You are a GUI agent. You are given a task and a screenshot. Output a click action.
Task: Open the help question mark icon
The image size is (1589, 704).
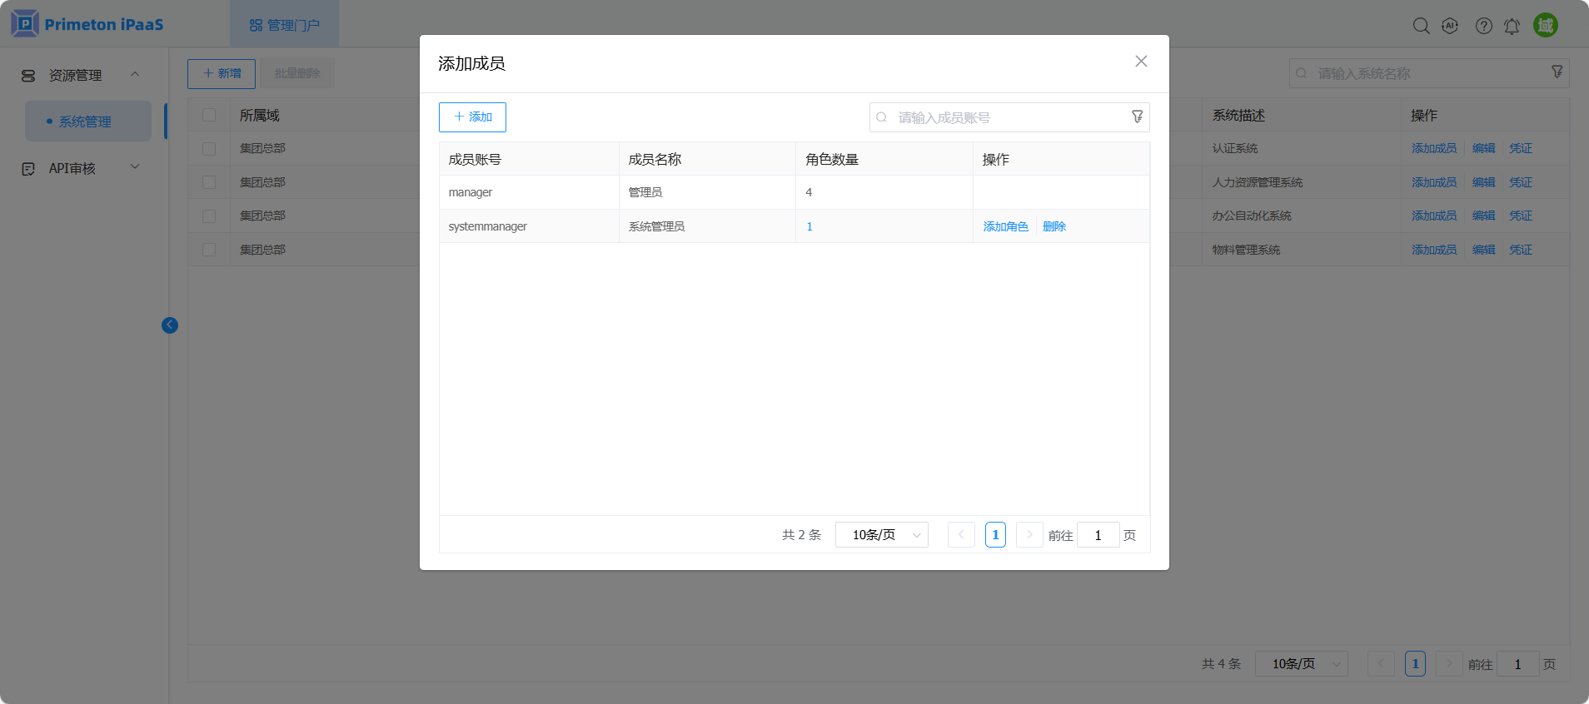(x=1483, y=26)
